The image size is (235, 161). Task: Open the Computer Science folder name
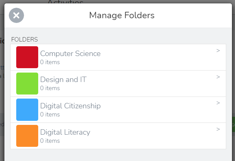pyautogui.click(x=70, y=54)
